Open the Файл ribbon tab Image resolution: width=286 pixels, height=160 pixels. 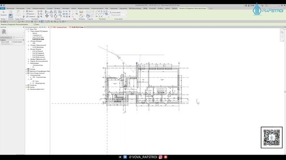coord(3,8)
